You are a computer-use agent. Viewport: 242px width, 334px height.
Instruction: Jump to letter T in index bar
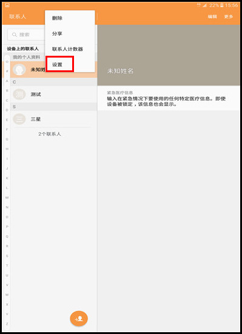(x=7, y=266)
